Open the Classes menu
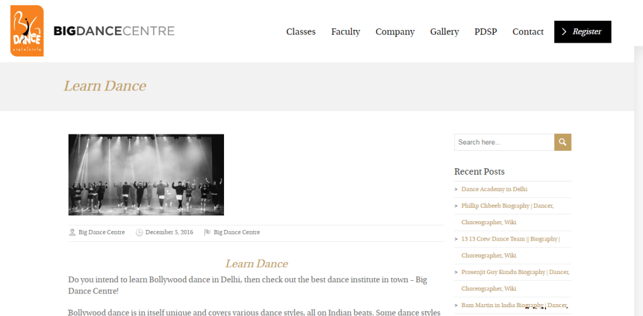Viewport: 643px width, 316px height. pos(301,32)
